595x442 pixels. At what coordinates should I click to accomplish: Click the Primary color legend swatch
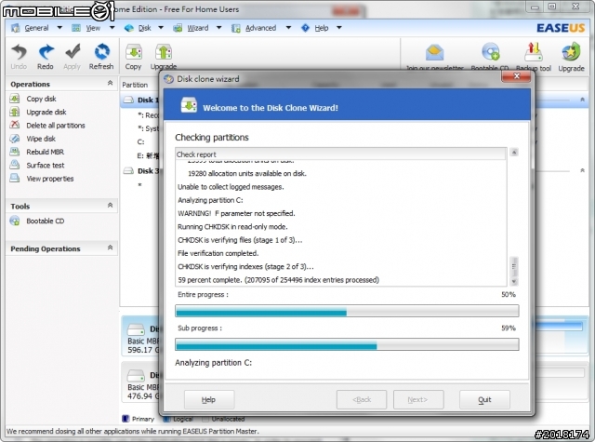126,419
